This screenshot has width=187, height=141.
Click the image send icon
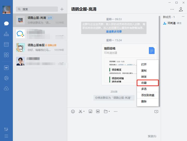click(90, 112)
